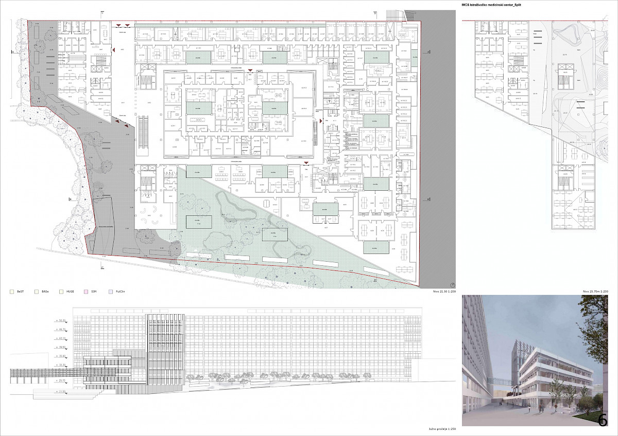Click the +50.30 elevation level marker
The width and height of the screenshot is (618, 436).
tap(61, 320)
